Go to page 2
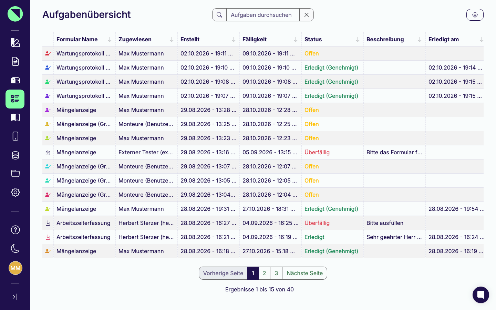The height and width of the screenshot is (310, 496). [x=265, y=273]
